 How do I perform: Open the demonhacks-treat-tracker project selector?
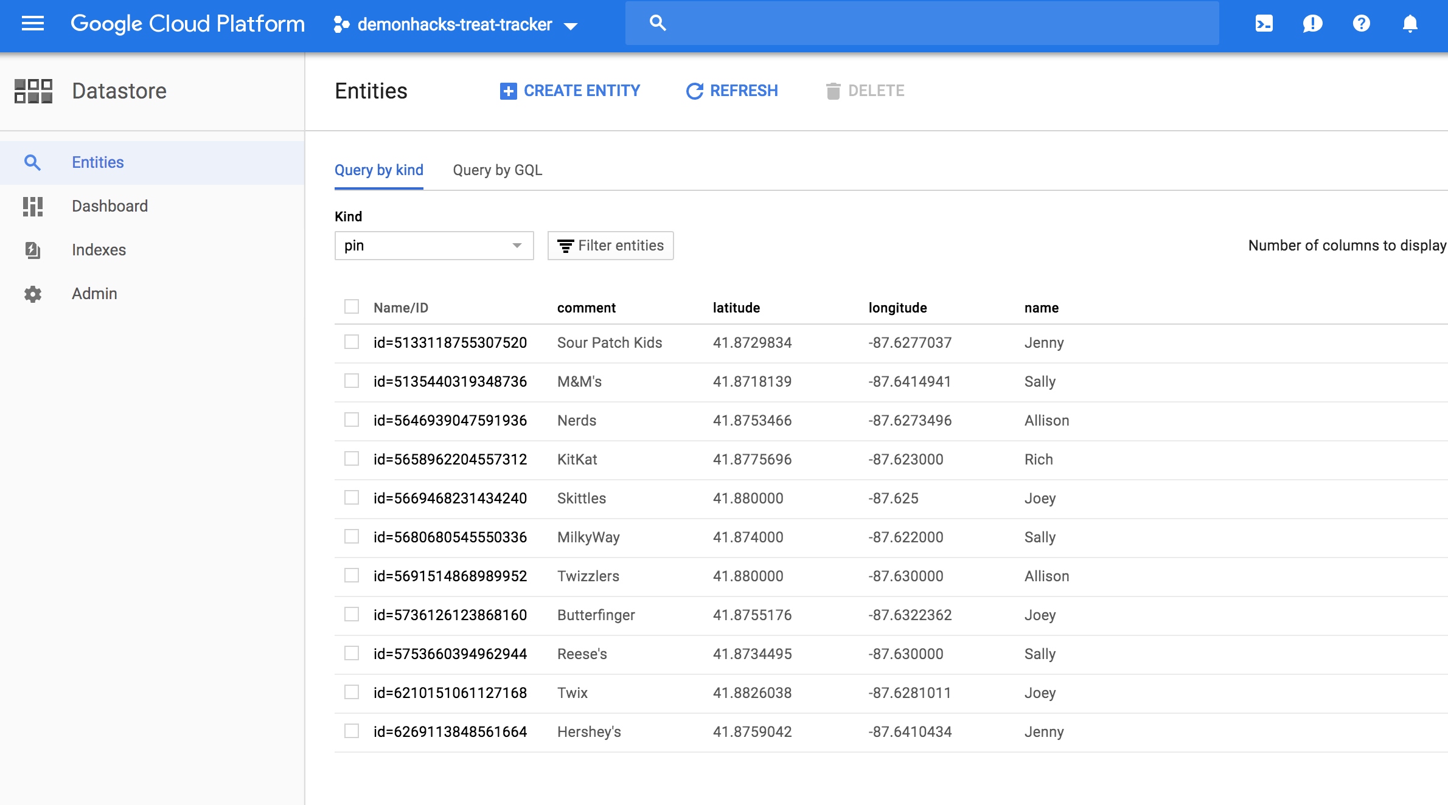(455, 24)
